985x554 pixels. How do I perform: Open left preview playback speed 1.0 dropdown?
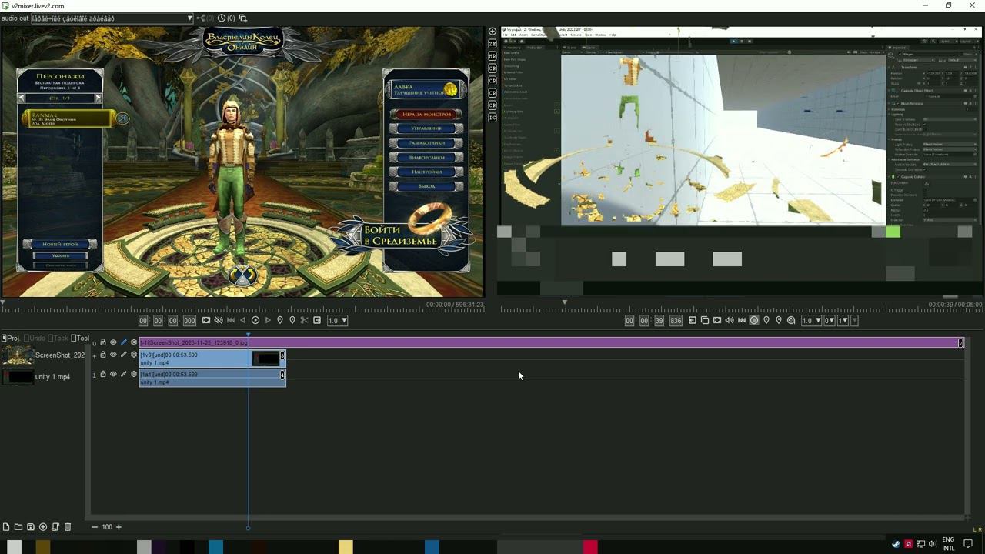coord(338,320)
